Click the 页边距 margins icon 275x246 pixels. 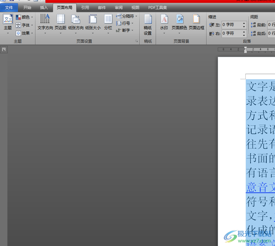tap(61, 19)
